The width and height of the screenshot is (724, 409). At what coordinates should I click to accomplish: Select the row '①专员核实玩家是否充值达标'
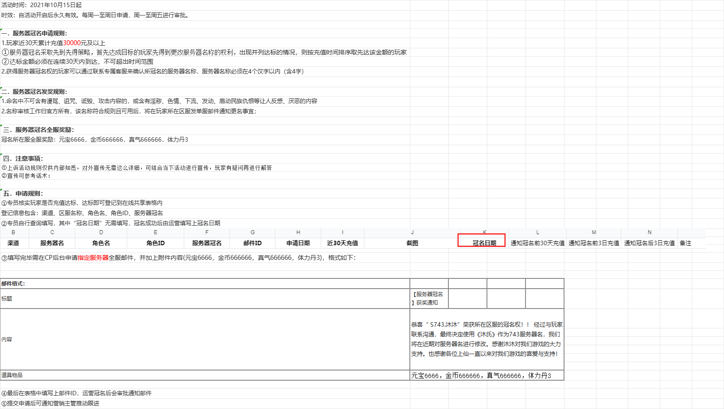tap(82, 203)
